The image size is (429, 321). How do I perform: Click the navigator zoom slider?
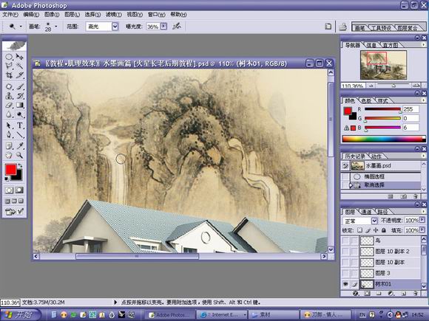(393, 86)
